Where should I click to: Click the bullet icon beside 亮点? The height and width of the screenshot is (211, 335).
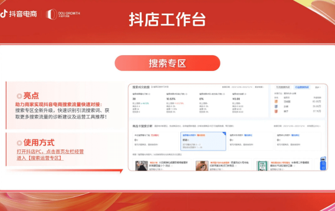point(19,96)
